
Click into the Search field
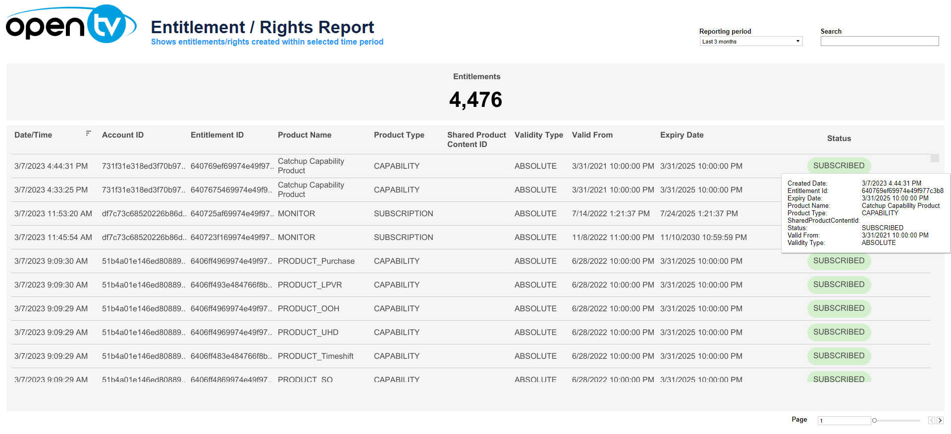[879, 42]
